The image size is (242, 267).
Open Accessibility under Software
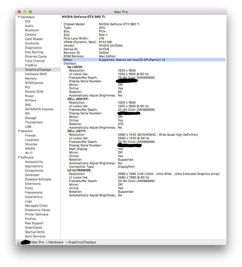point(34,162)
